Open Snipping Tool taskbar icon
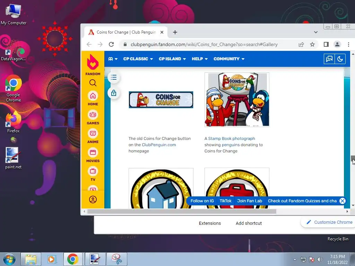355x266 pixels. click(117, 259)
